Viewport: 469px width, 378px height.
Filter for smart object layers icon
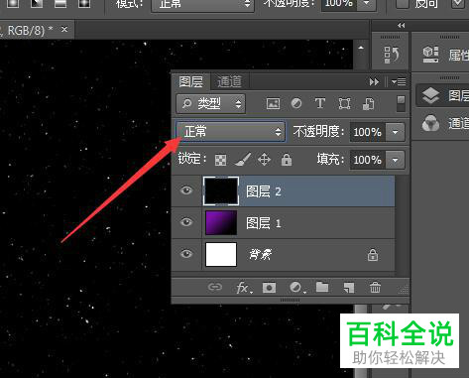[x=368, y=104]
